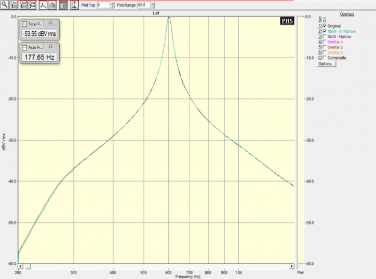Close the Total Power readout window
This screenshot has width=376, height=279.
tap(50, 23)
